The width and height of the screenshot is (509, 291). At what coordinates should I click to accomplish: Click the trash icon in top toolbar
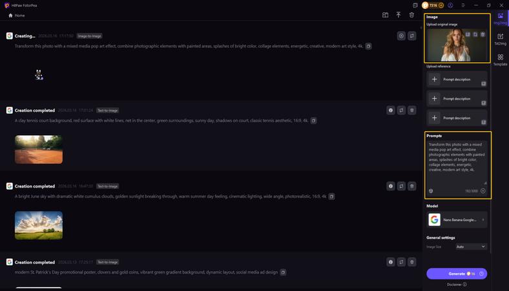(x=412, y=15)
